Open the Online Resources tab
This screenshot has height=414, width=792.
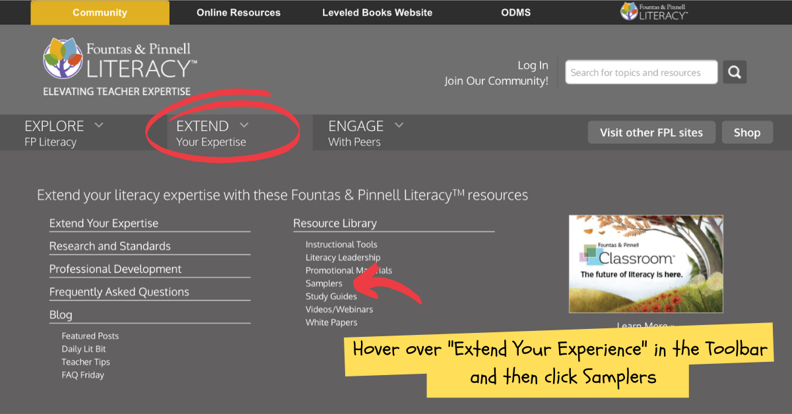click(238, 13)
